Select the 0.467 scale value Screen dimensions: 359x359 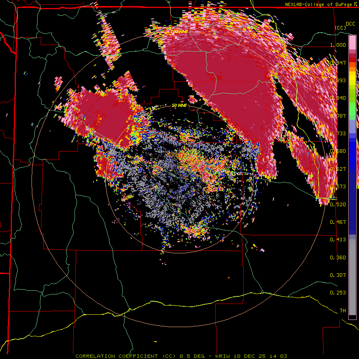[x=338, y=222]
